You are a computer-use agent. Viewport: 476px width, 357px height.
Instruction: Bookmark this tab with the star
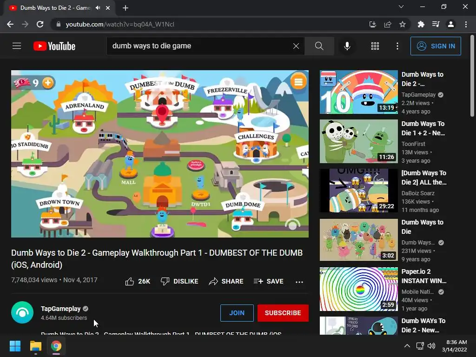click(403, 24)
